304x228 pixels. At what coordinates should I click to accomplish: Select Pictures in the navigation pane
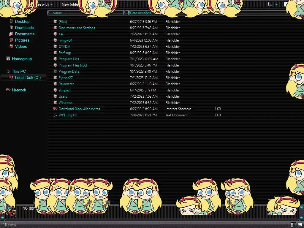(x=22, y=40)
